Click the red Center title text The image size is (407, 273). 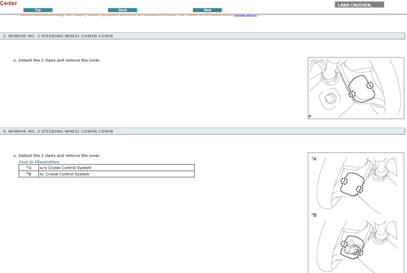coord(9,4)
